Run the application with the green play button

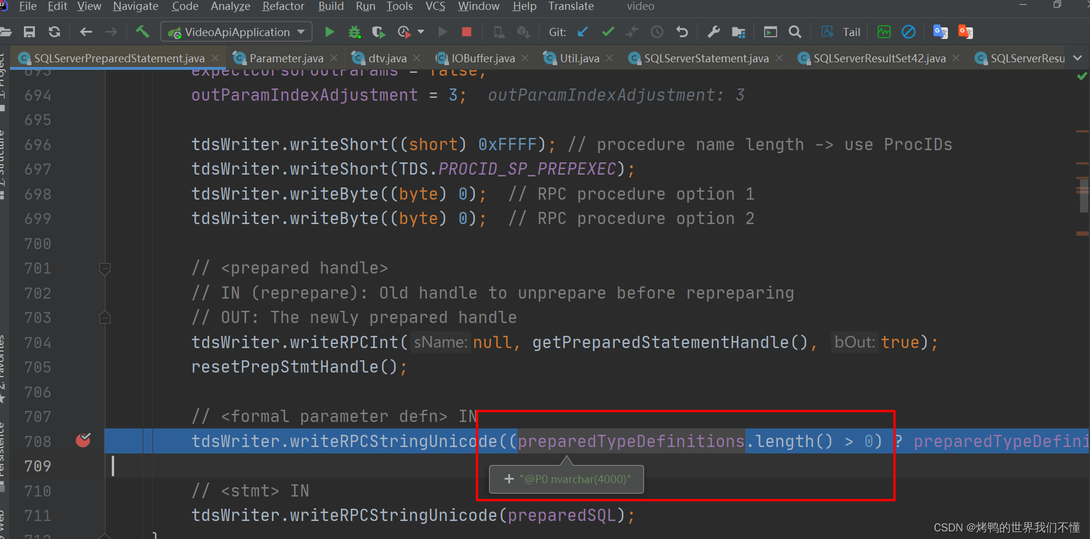point(330,32)
